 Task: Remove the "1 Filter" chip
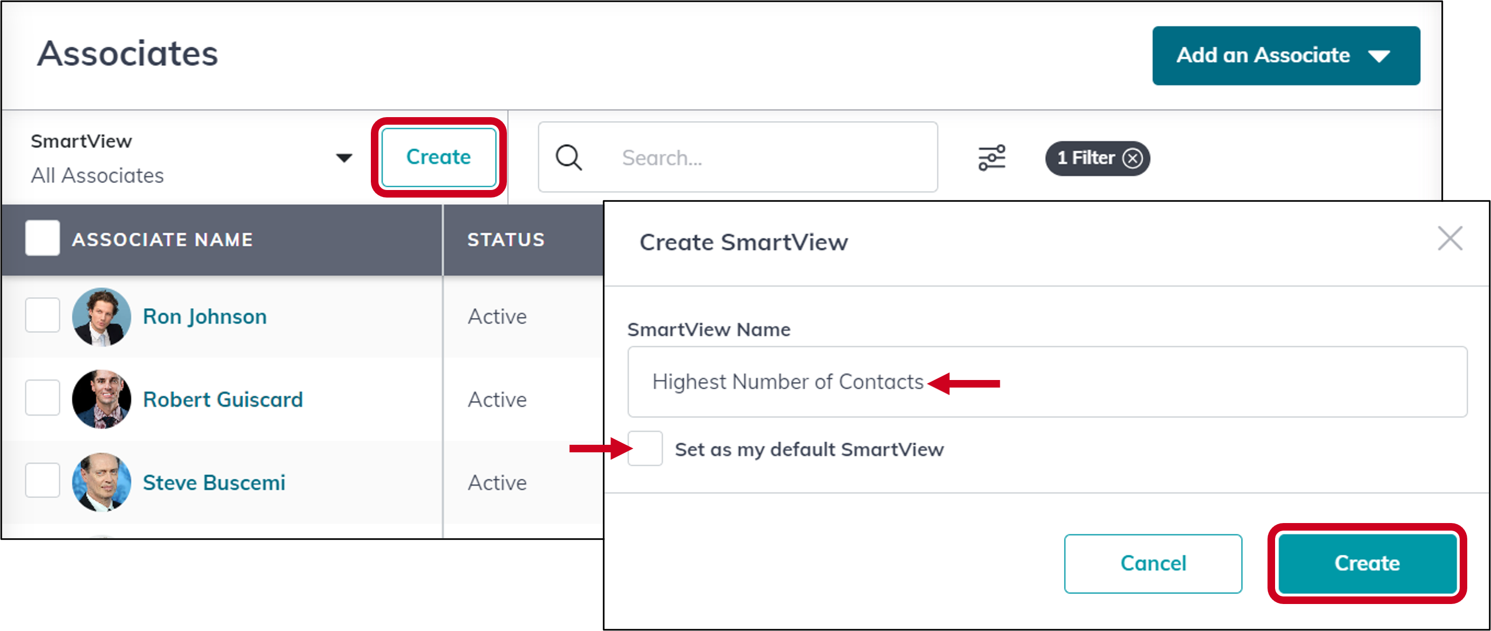coord(1134,158)
